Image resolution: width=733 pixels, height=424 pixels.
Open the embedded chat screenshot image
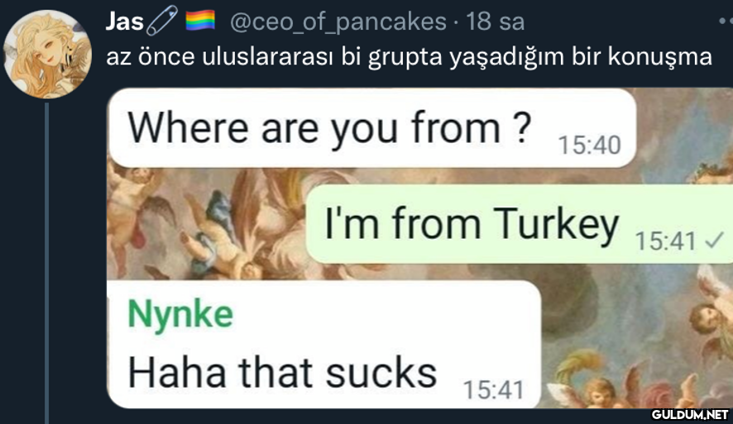coord(419,248)
